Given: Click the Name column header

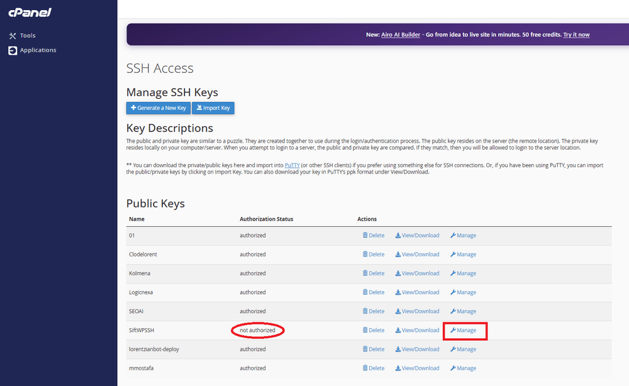Looking at the screenshot, I should [x=136, y=219].
